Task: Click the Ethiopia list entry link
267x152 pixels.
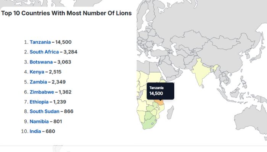Action: (39, 101)
